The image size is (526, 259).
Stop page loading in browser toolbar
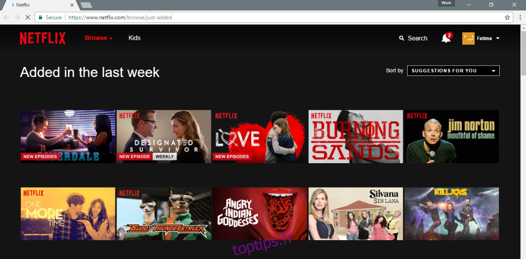point(27,17)
